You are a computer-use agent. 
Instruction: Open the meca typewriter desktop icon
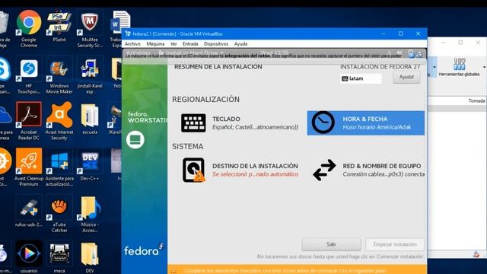(x=59, y=258)
